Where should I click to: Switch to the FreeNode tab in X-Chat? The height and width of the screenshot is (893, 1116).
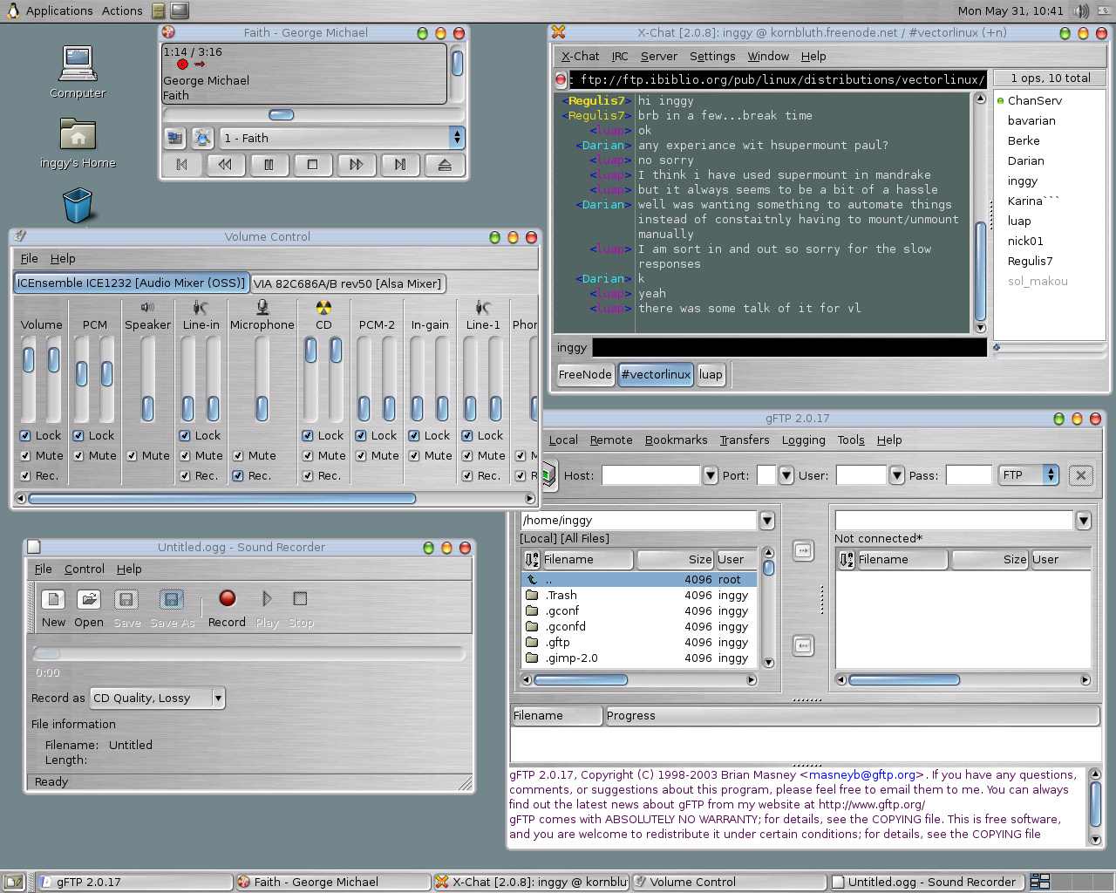point(585,374)
